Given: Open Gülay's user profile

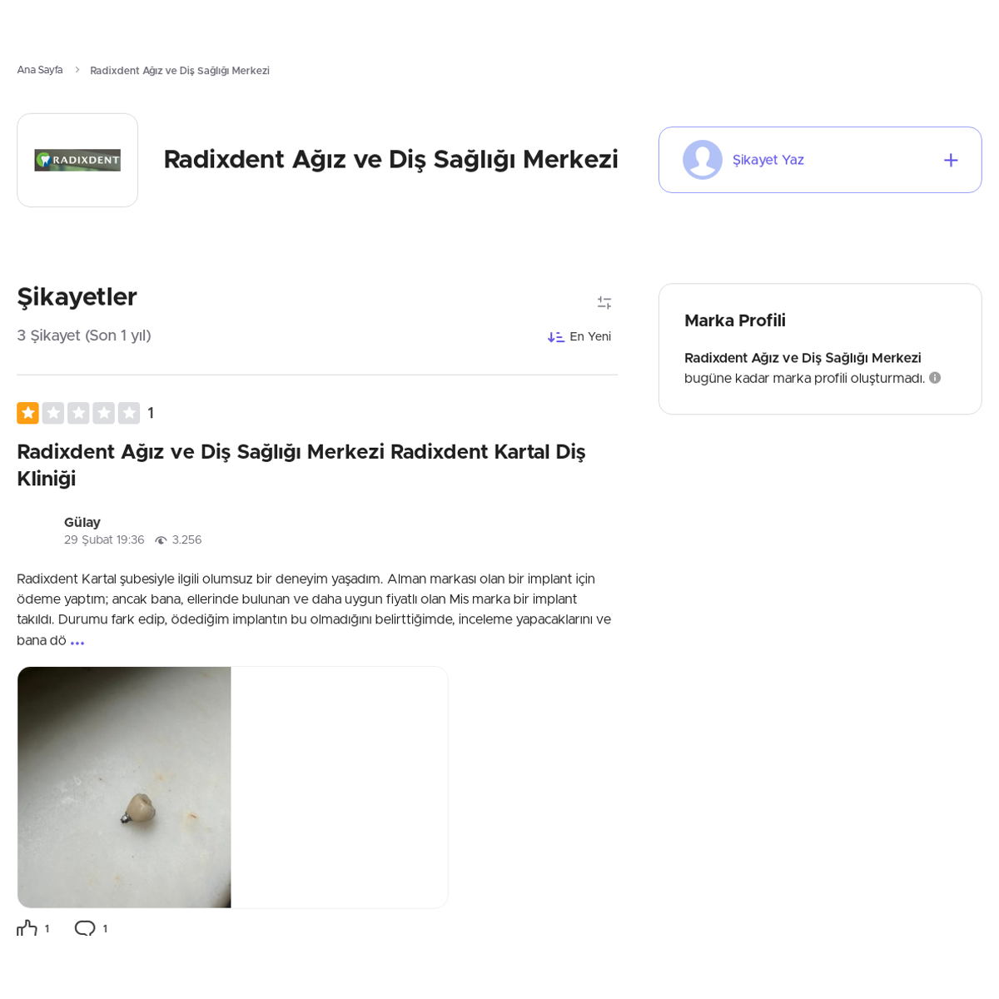Looking at the screenshot, I should click(x=82, y=522).
